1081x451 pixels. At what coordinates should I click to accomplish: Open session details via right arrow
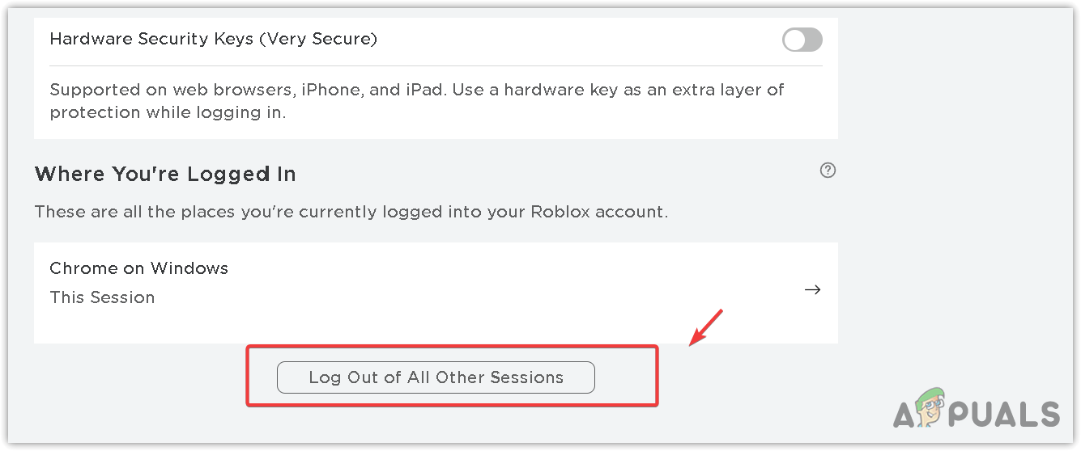pos(812,289)
